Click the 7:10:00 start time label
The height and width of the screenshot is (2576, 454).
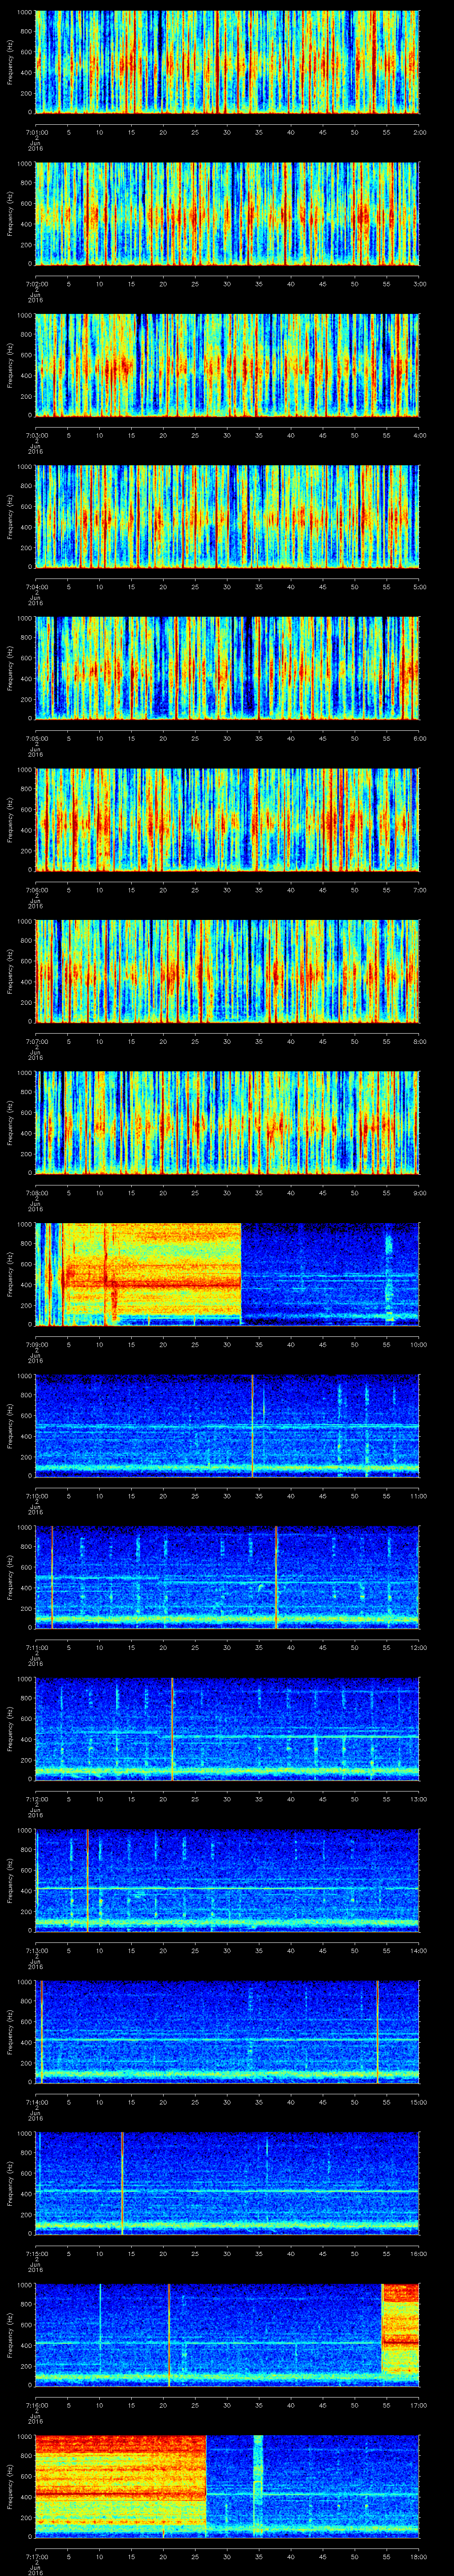pos(36,1496)
